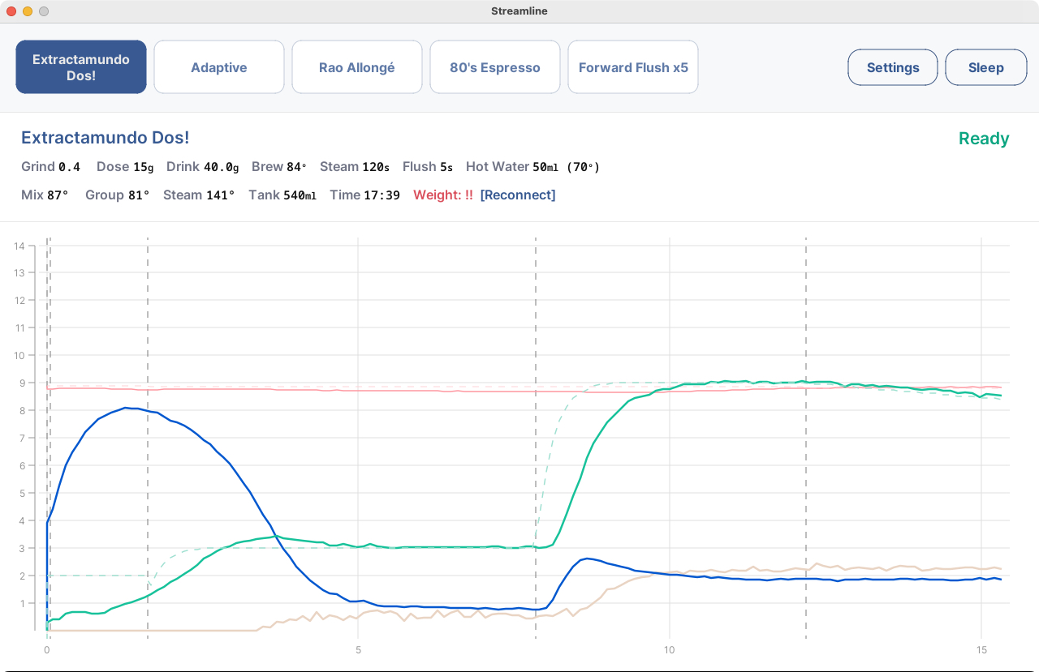This screenshot has height=672, width=1039.
Task: Switch to the Adaptive profile
Action: (219, 67)
